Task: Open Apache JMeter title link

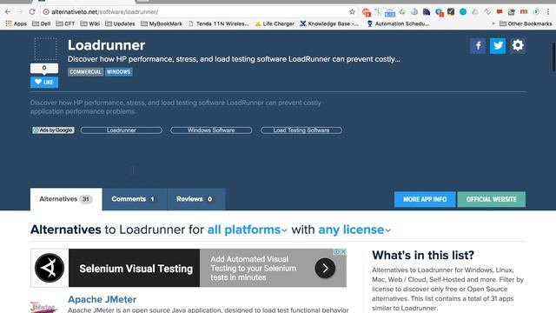Action: point(103,299)
